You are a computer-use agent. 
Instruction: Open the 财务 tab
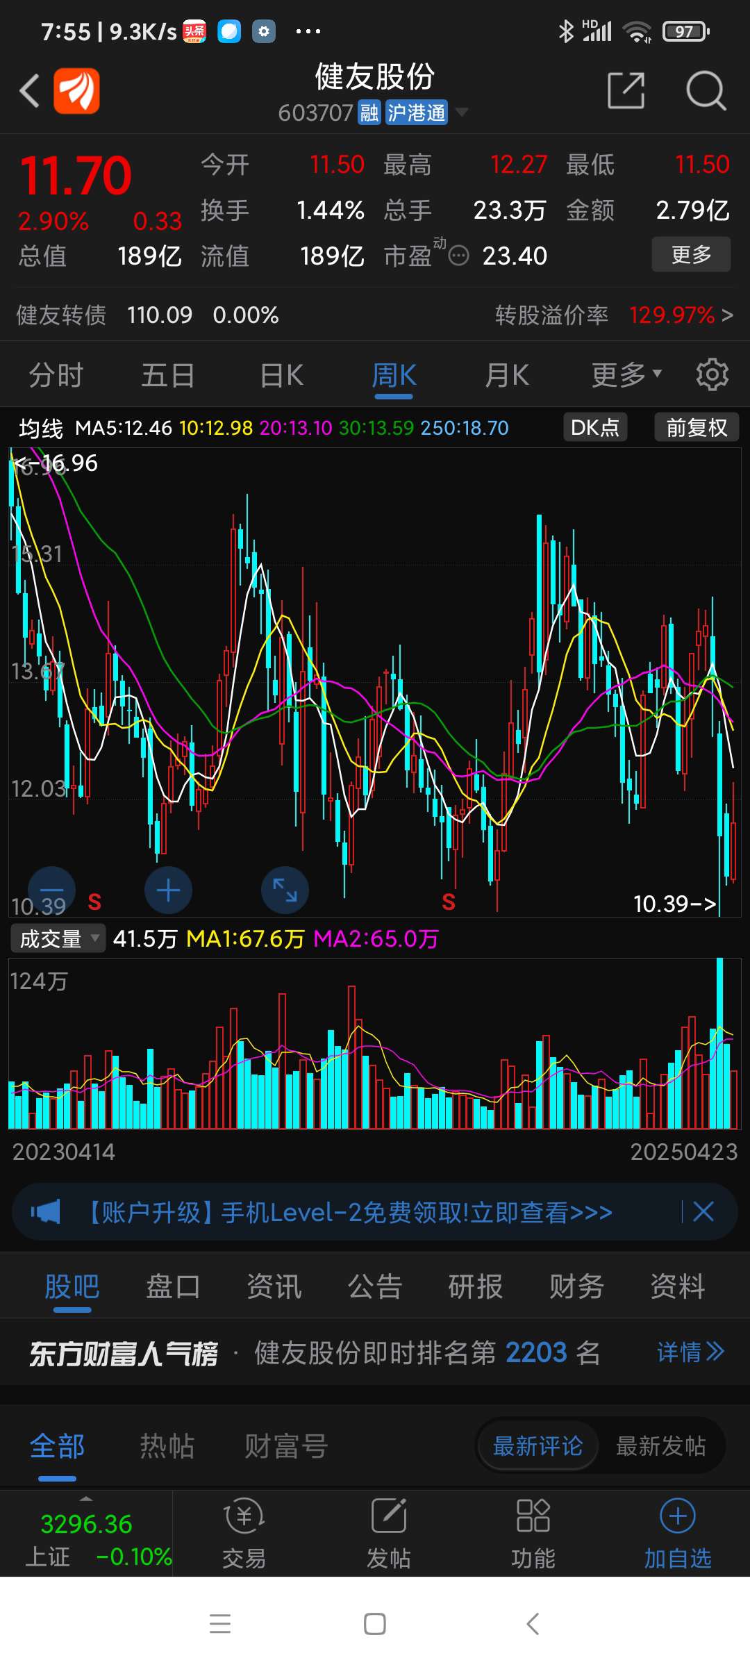point(577,1286)
